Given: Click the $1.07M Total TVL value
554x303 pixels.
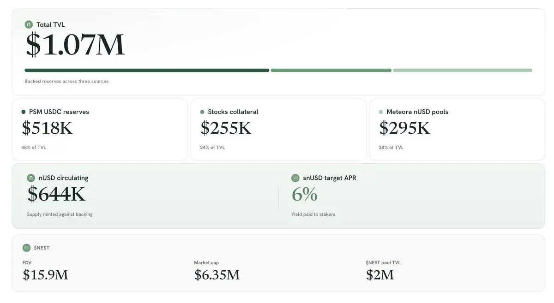Looking at the screenshot, I should [x=75, y=45].
